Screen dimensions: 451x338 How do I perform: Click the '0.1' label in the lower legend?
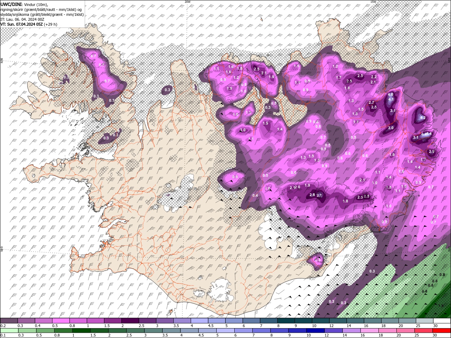3,336
